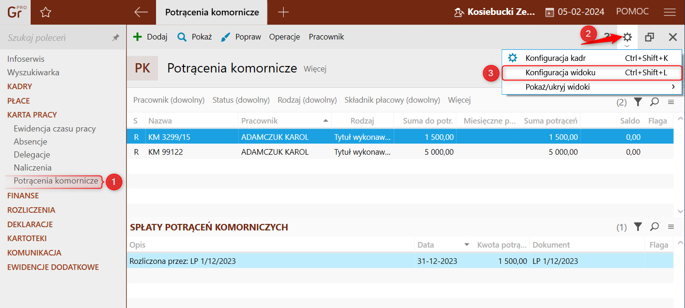Open the Składnik płacowy (dowolny) filter

tap(392, 99)
